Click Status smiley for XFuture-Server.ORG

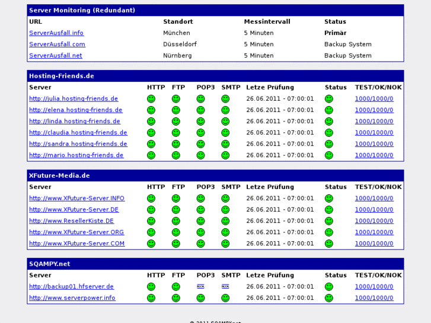click(x=329, y=232)
